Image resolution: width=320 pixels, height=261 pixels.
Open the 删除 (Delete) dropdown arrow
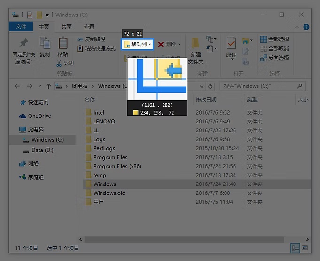[179, 44]
